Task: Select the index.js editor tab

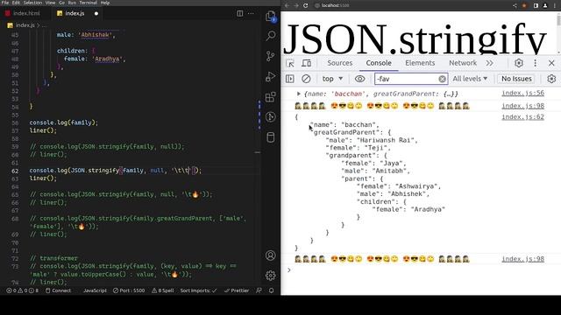Action: [x=75, y=14]
